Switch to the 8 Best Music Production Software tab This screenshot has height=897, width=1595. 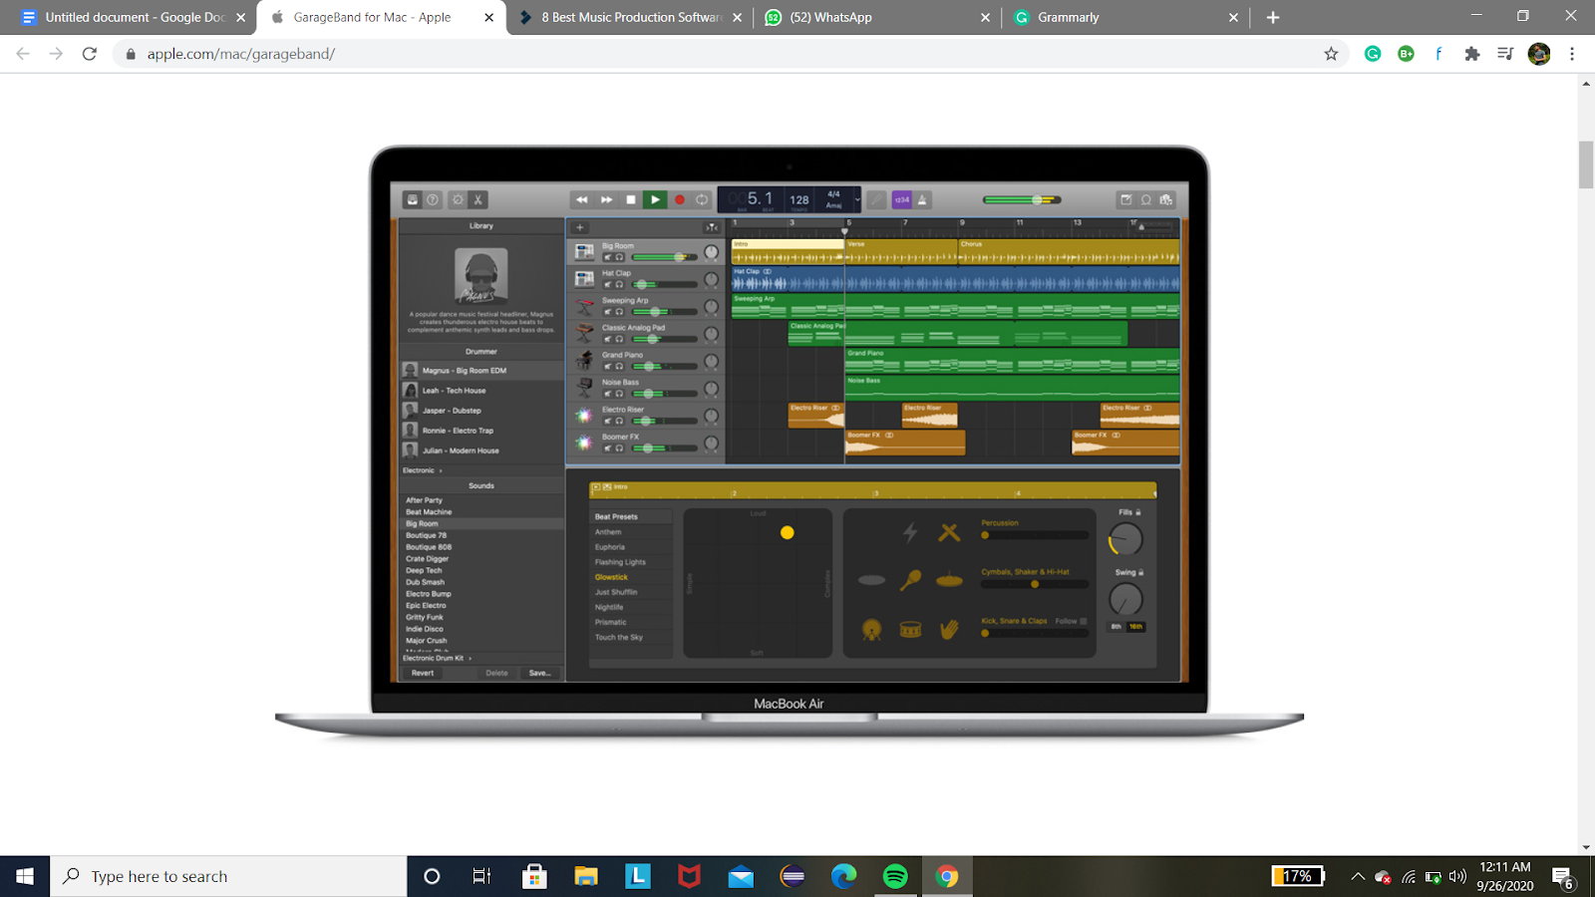[631, 17]
